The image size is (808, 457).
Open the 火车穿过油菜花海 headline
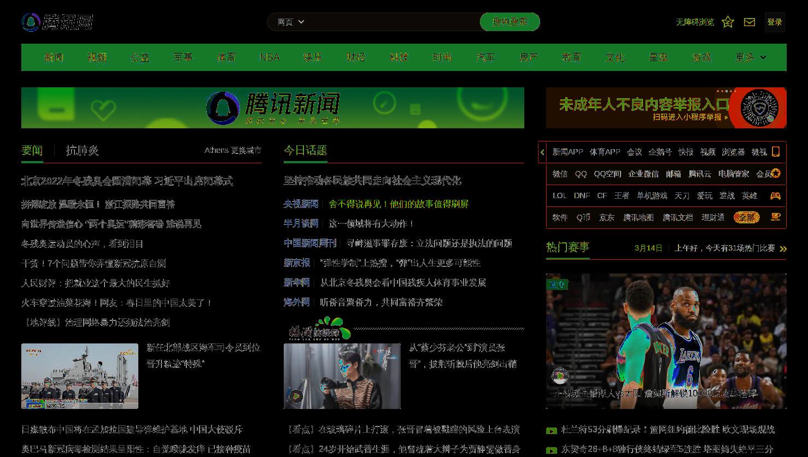point(116,302)
